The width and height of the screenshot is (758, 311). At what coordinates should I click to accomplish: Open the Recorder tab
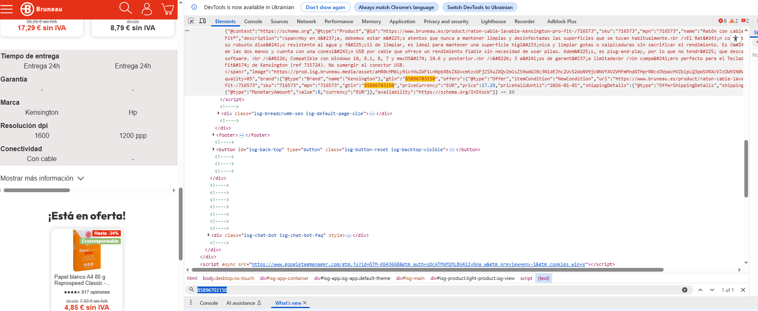[x=525, y=21]
